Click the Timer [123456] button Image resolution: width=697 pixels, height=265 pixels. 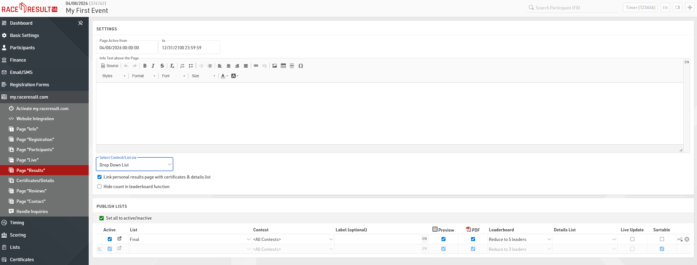tap(640, 7)
